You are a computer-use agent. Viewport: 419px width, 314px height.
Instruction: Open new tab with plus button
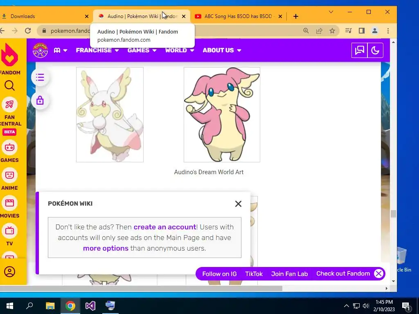pyautogui.click(x=295, y=16)
